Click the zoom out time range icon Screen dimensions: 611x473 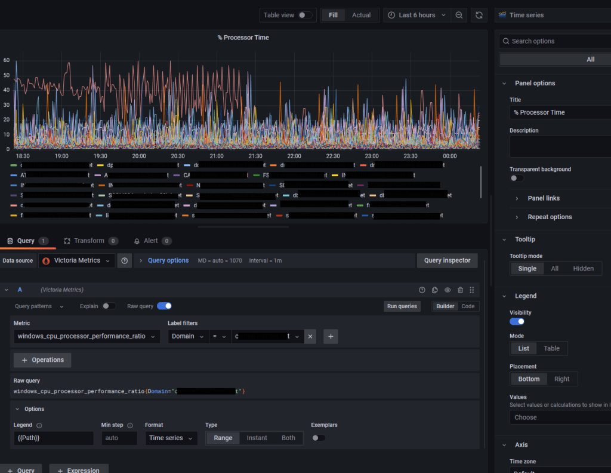[459, 16]
